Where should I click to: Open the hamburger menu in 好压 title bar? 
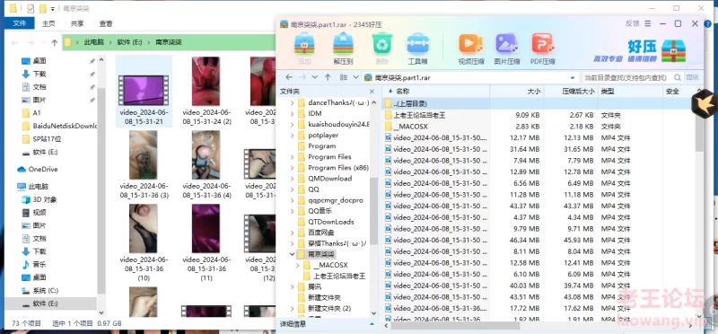pos(647,23)
